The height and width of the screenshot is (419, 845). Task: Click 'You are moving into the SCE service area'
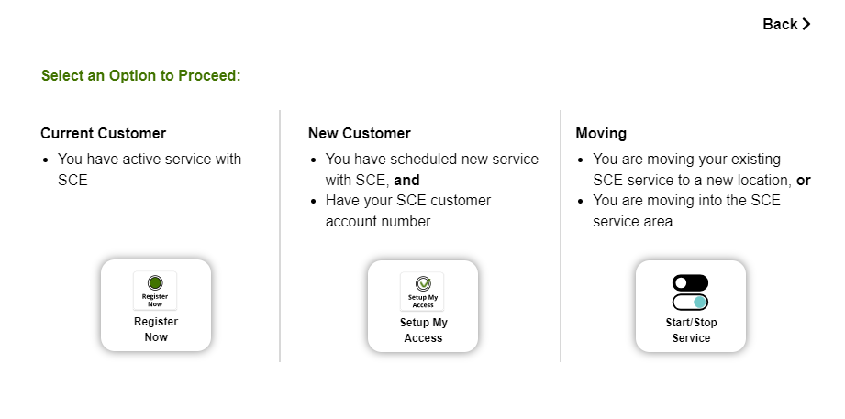(x=686, y=211)
